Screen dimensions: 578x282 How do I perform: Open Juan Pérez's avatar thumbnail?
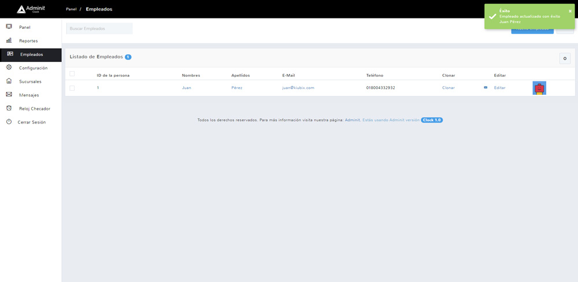pos(539,88)
